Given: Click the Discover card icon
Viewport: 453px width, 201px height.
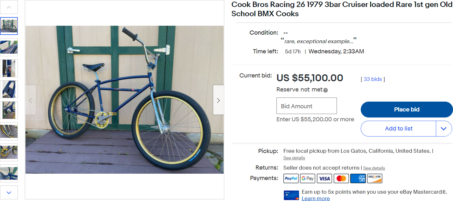Looking at the screenshot, I should 374,178.
